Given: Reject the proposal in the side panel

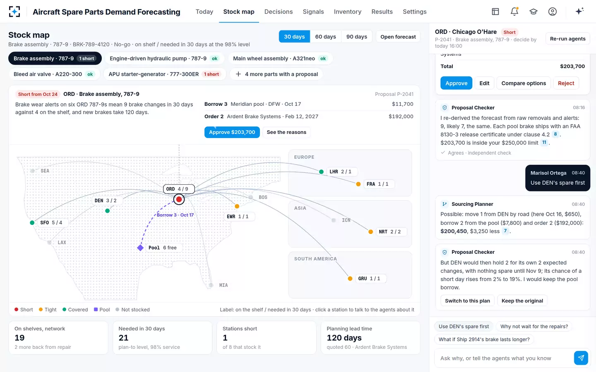Looking at the screenshot, I should 566,83.
